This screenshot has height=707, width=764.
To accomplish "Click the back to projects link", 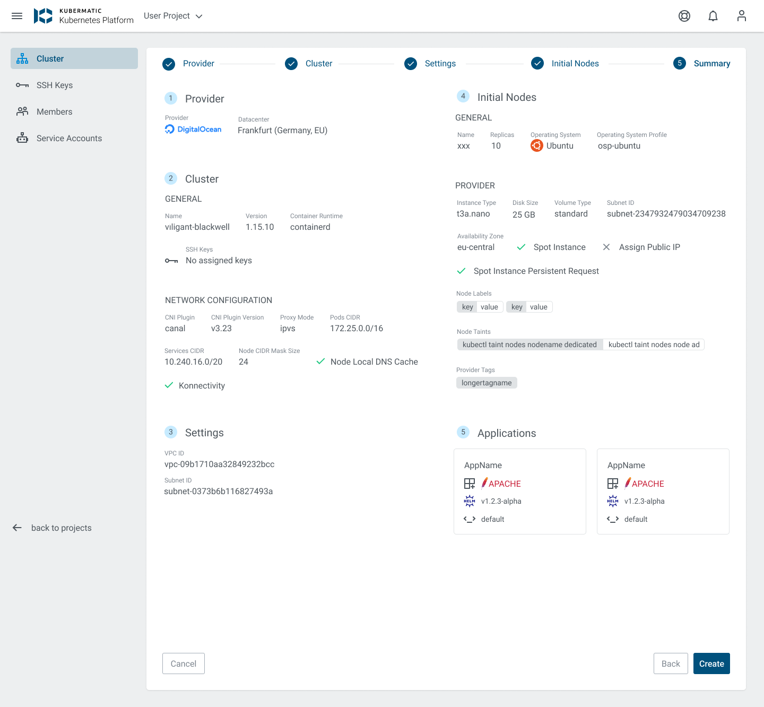I will coord(62,528).
